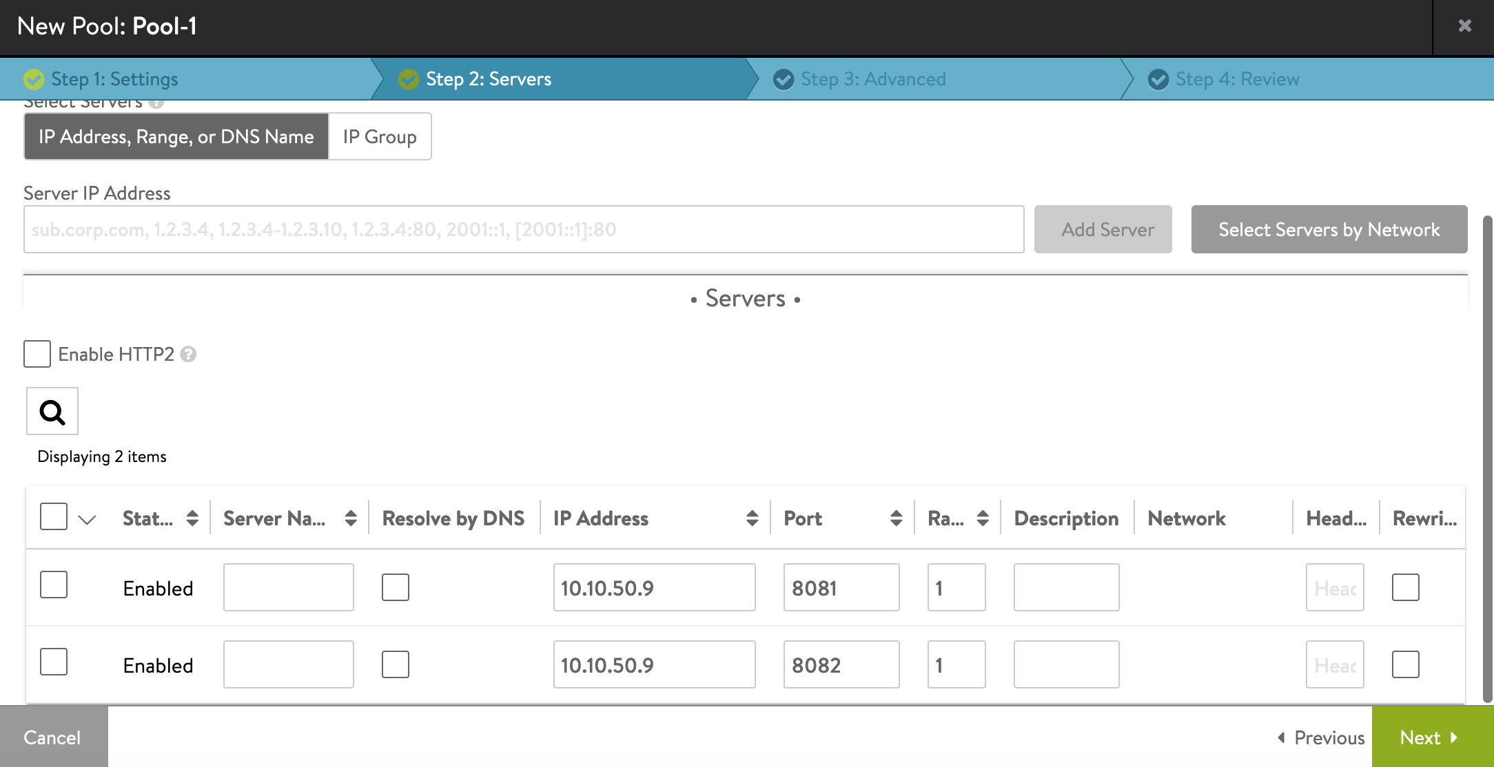1494x767 pixels.
Task: Toggle the Enable HTTP2 checkbox
Action: (37, 354)
